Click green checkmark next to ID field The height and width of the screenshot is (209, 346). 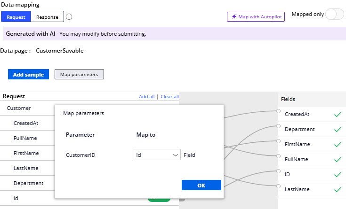(338, 174)
